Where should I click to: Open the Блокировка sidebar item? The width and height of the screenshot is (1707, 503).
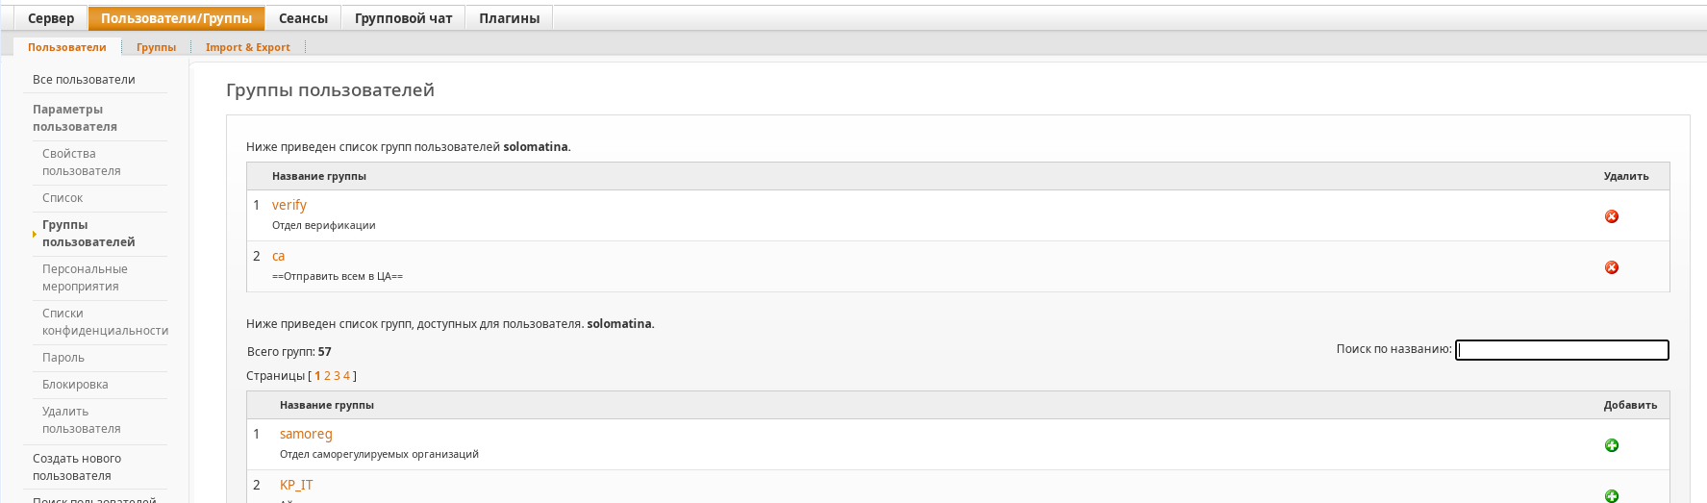75,385
